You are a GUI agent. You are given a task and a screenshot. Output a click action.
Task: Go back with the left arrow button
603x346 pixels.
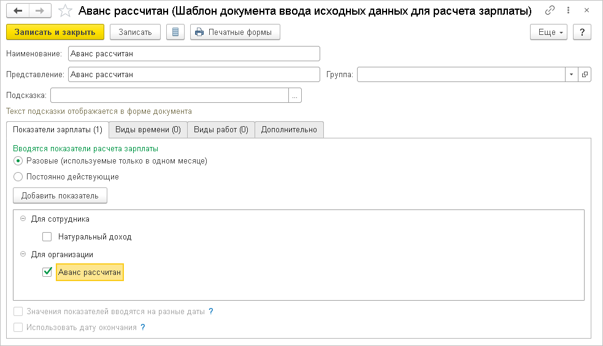(18, 11)
